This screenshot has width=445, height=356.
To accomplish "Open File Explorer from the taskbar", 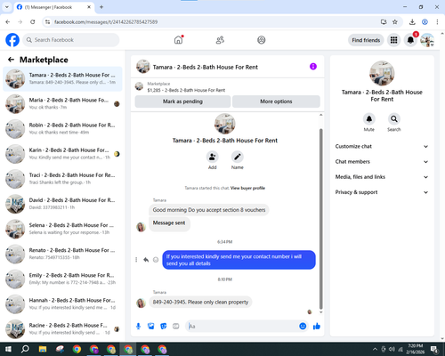I will 43,349.
